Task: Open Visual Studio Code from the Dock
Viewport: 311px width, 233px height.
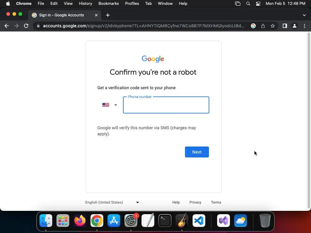Action: pyautogui.click(x=199, y=221)
